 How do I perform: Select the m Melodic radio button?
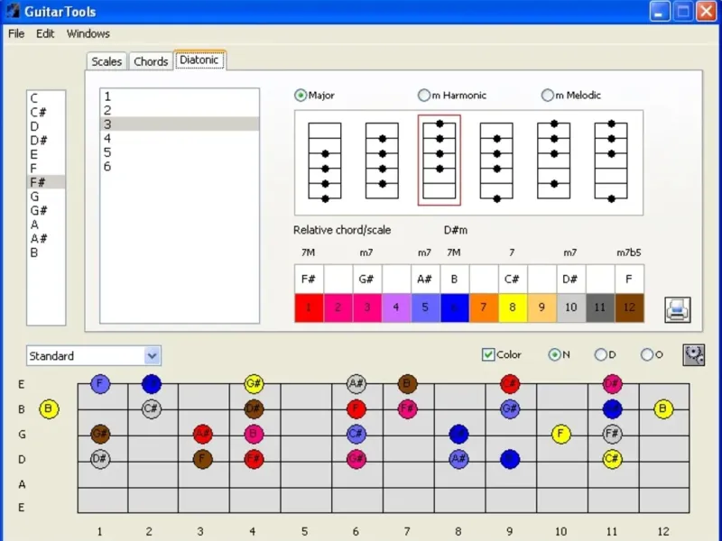tap(547, 96)
